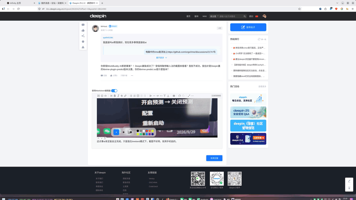Image resolution: width=356 pixels, height=200 pixels.
Task: Click thumbs-up icon in left sidebar
Action: (83, 30)
